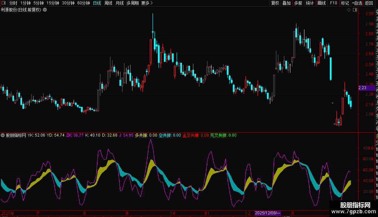The image size is (378, 217).
Task: Open the 复权 adjustment menu
Action: pos(275,3)
